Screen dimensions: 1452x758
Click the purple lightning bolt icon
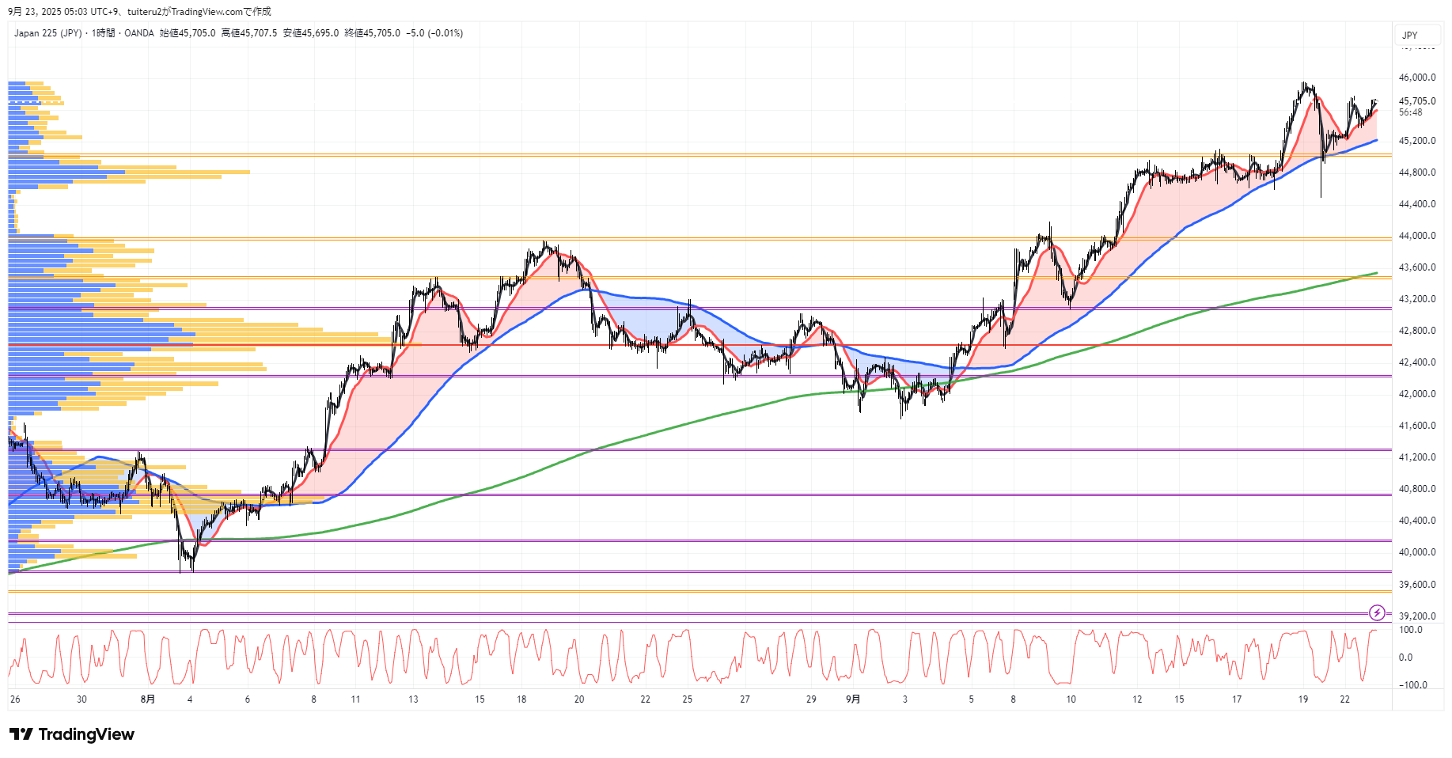pos(1377,612)
